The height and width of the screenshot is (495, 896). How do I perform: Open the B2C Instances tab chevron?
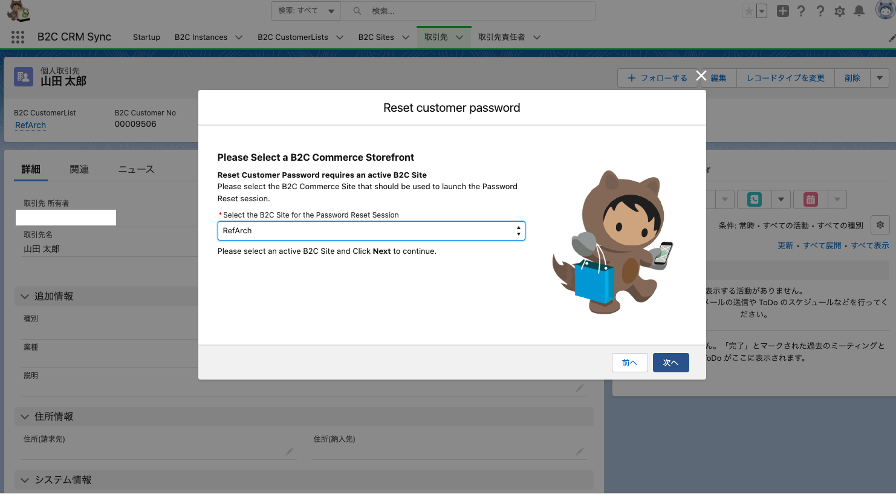tap(239, 37)
